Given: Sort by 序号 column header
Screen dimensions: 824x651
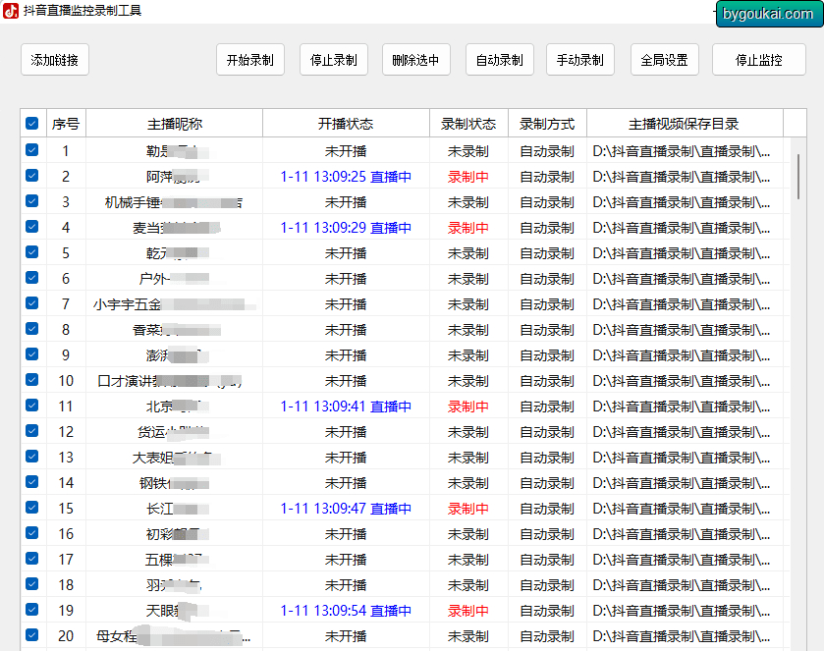Looking at the screenshot, I should click(66, 124).
